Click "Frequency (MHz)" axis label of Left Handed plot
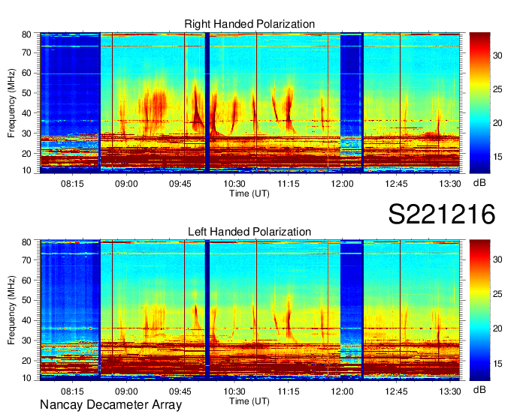This screenshot has width=511, height=414. click(11, 310)
